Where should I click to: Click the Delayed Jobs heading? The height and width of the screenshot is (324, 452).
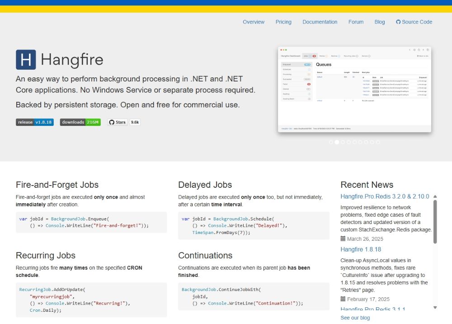pyautogui.click(x=205, y=185)
